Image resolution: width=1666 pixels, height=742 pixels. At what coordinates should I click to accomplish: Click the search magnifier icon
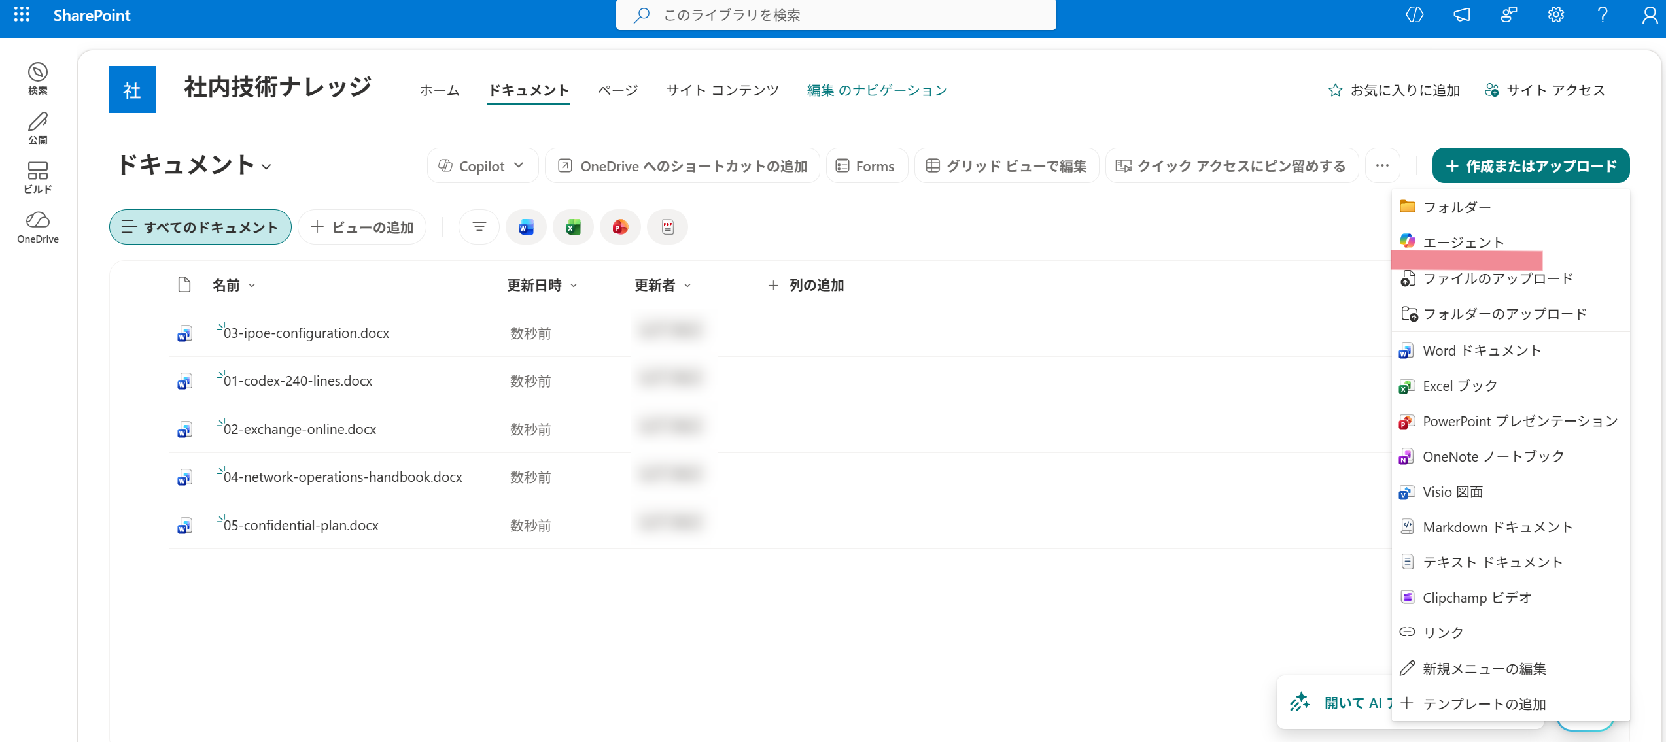pos(642,14)
